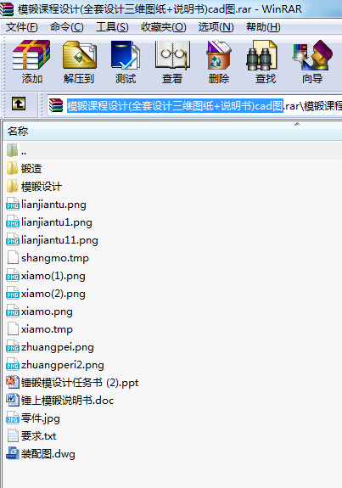Click the WinRAR title bar icon

tap(7, 9)
